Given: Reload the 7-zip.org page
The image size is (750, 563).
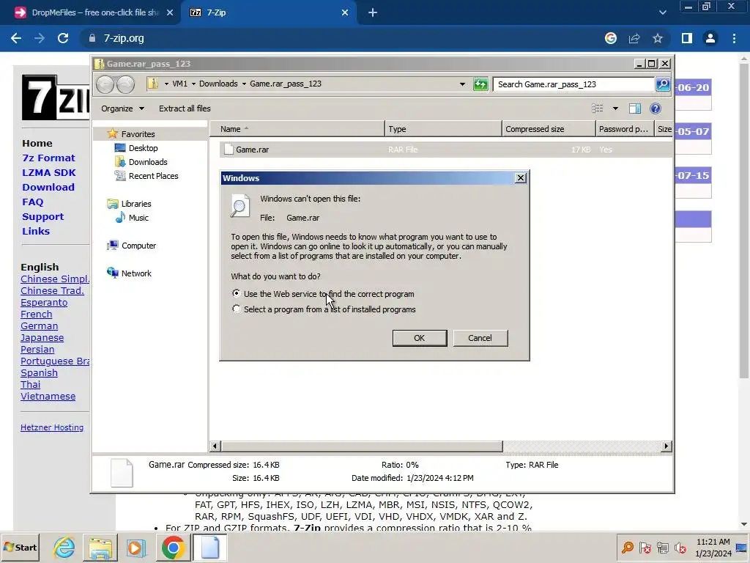Looking at the screenshot, I should tap(63, 38).
